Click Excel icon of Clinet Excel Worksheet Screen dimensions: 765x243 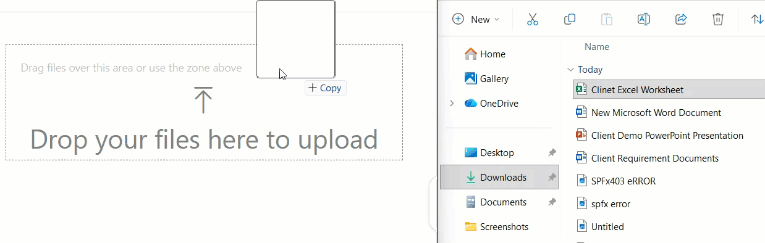(x=581, y=89)
